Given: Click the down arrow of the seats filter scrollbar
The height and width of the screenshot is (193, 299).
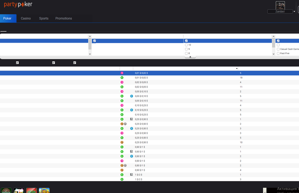Looking at the screenshot, I should coord(273,54).
